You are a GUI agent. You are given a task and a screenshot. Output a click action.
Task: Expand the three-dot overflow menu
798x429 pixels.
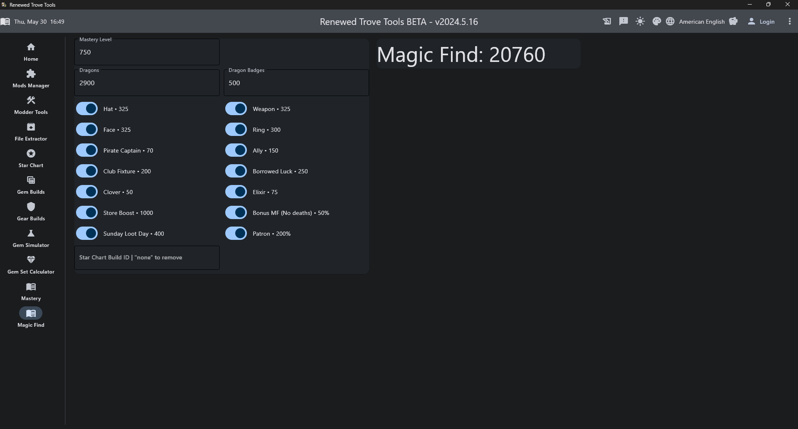[x=790, y=22]
